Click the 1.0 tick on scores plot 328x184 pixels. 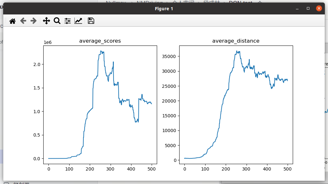37,112
